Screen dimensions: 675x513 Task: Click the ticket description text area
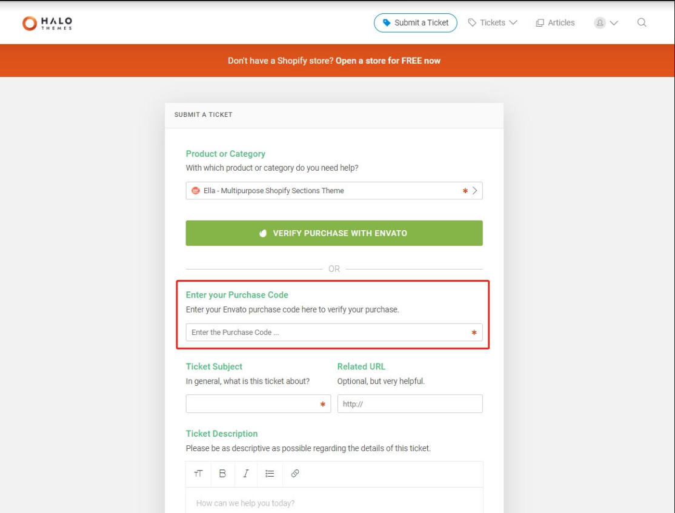click(334, 500)
